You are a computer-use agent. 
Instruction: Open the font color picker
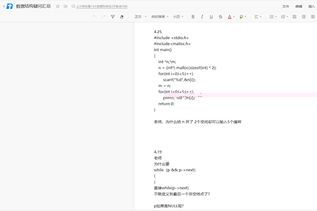(x=230, y=17)
